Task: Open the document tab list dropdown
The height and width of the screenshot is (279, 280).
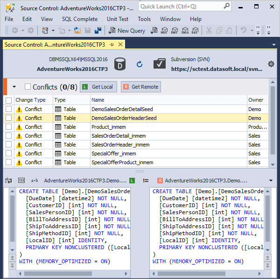Action: [274, 45]
